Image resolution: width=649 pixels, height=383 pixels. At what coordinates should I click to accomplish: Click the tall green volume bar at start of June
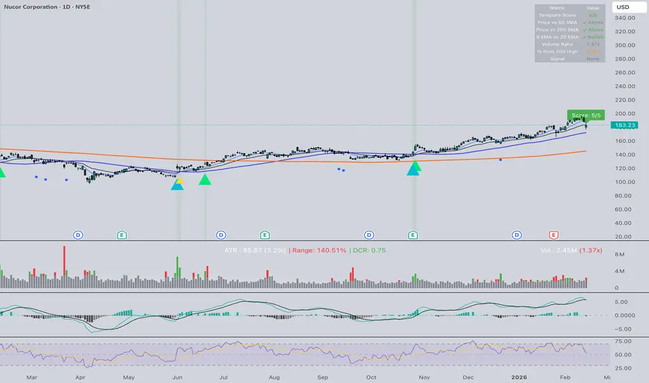click(177, 272)
